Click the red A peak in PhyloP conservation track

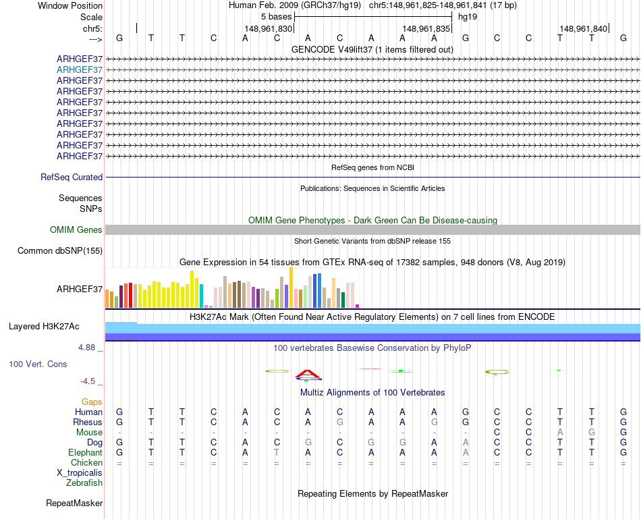(308, 374)
